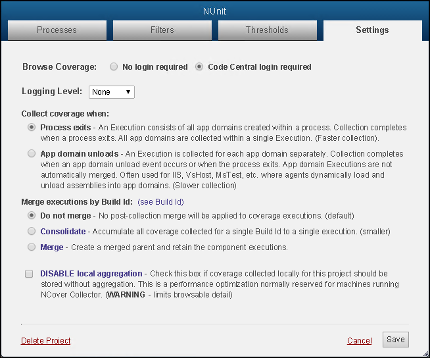Open the Merge help link
430x358 pixels.
(51, 247)
